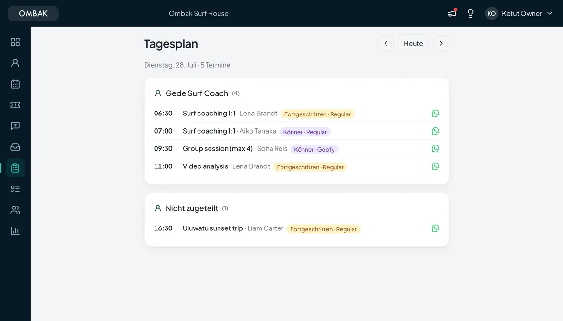Open the dashboard grid icon in sidebar
This screenshot has width=563, height=321.
(15, 42)
